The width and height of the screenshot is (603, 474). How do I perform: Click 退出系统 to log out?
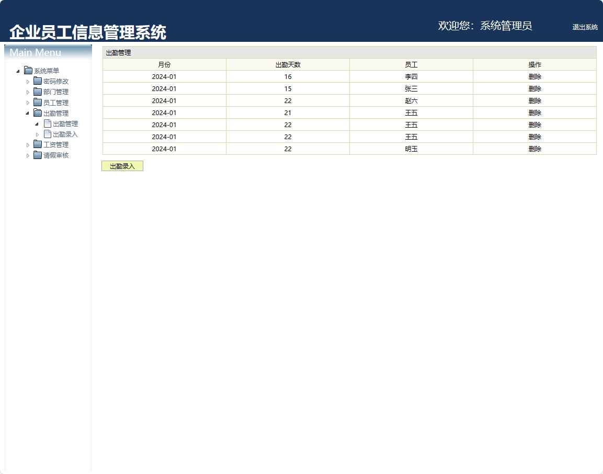point(585,27)
